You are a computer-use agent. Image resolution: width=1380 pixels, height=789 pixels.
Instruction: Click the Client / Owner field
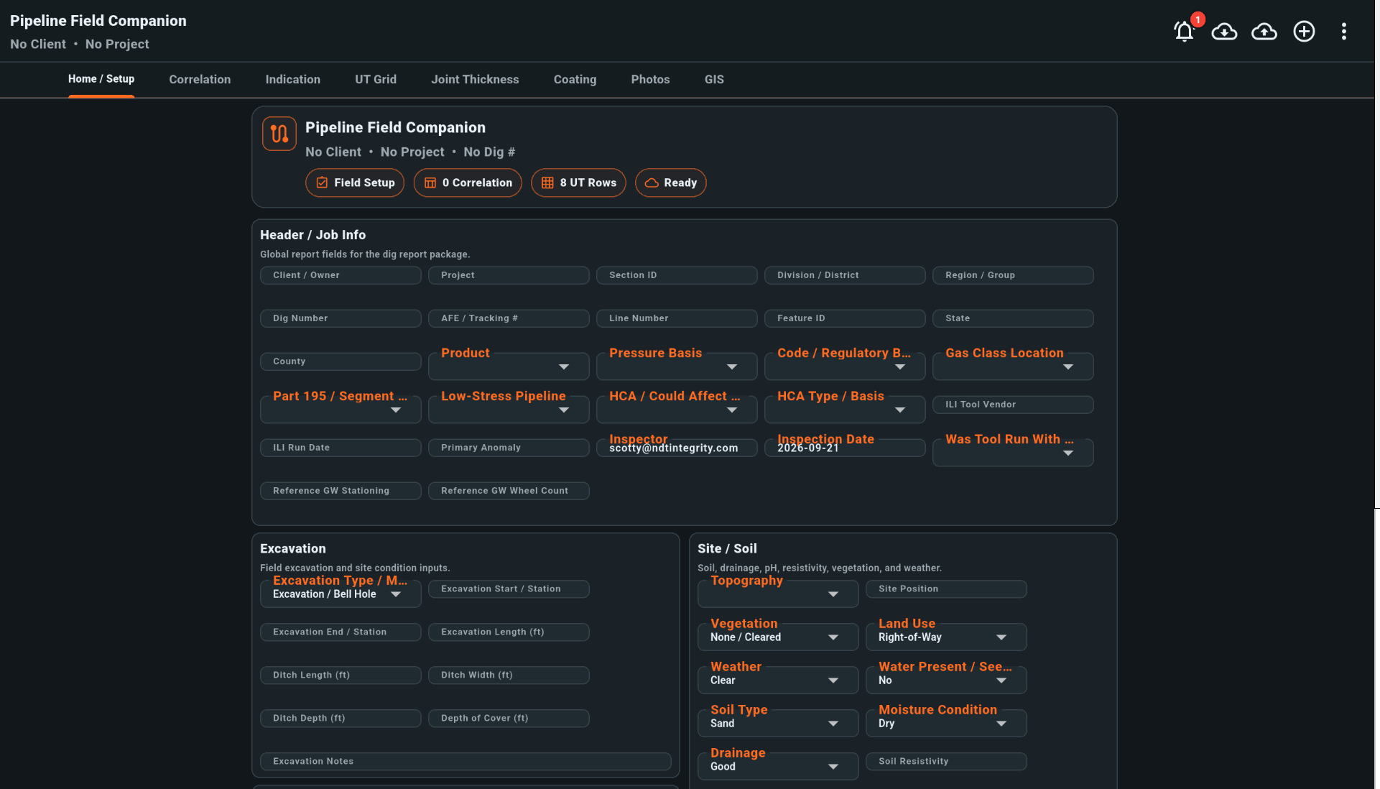(x=341, y=275)
